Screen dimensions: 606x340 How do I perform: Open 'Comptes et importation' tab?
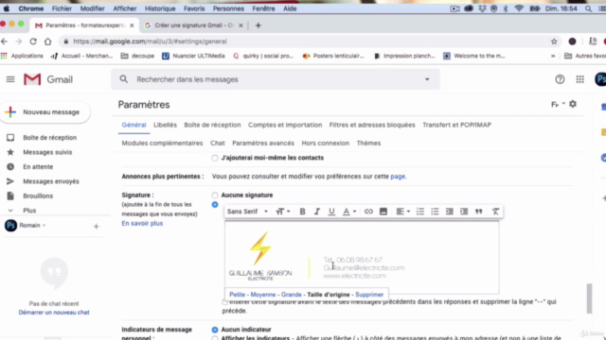[x=285, y=125]
